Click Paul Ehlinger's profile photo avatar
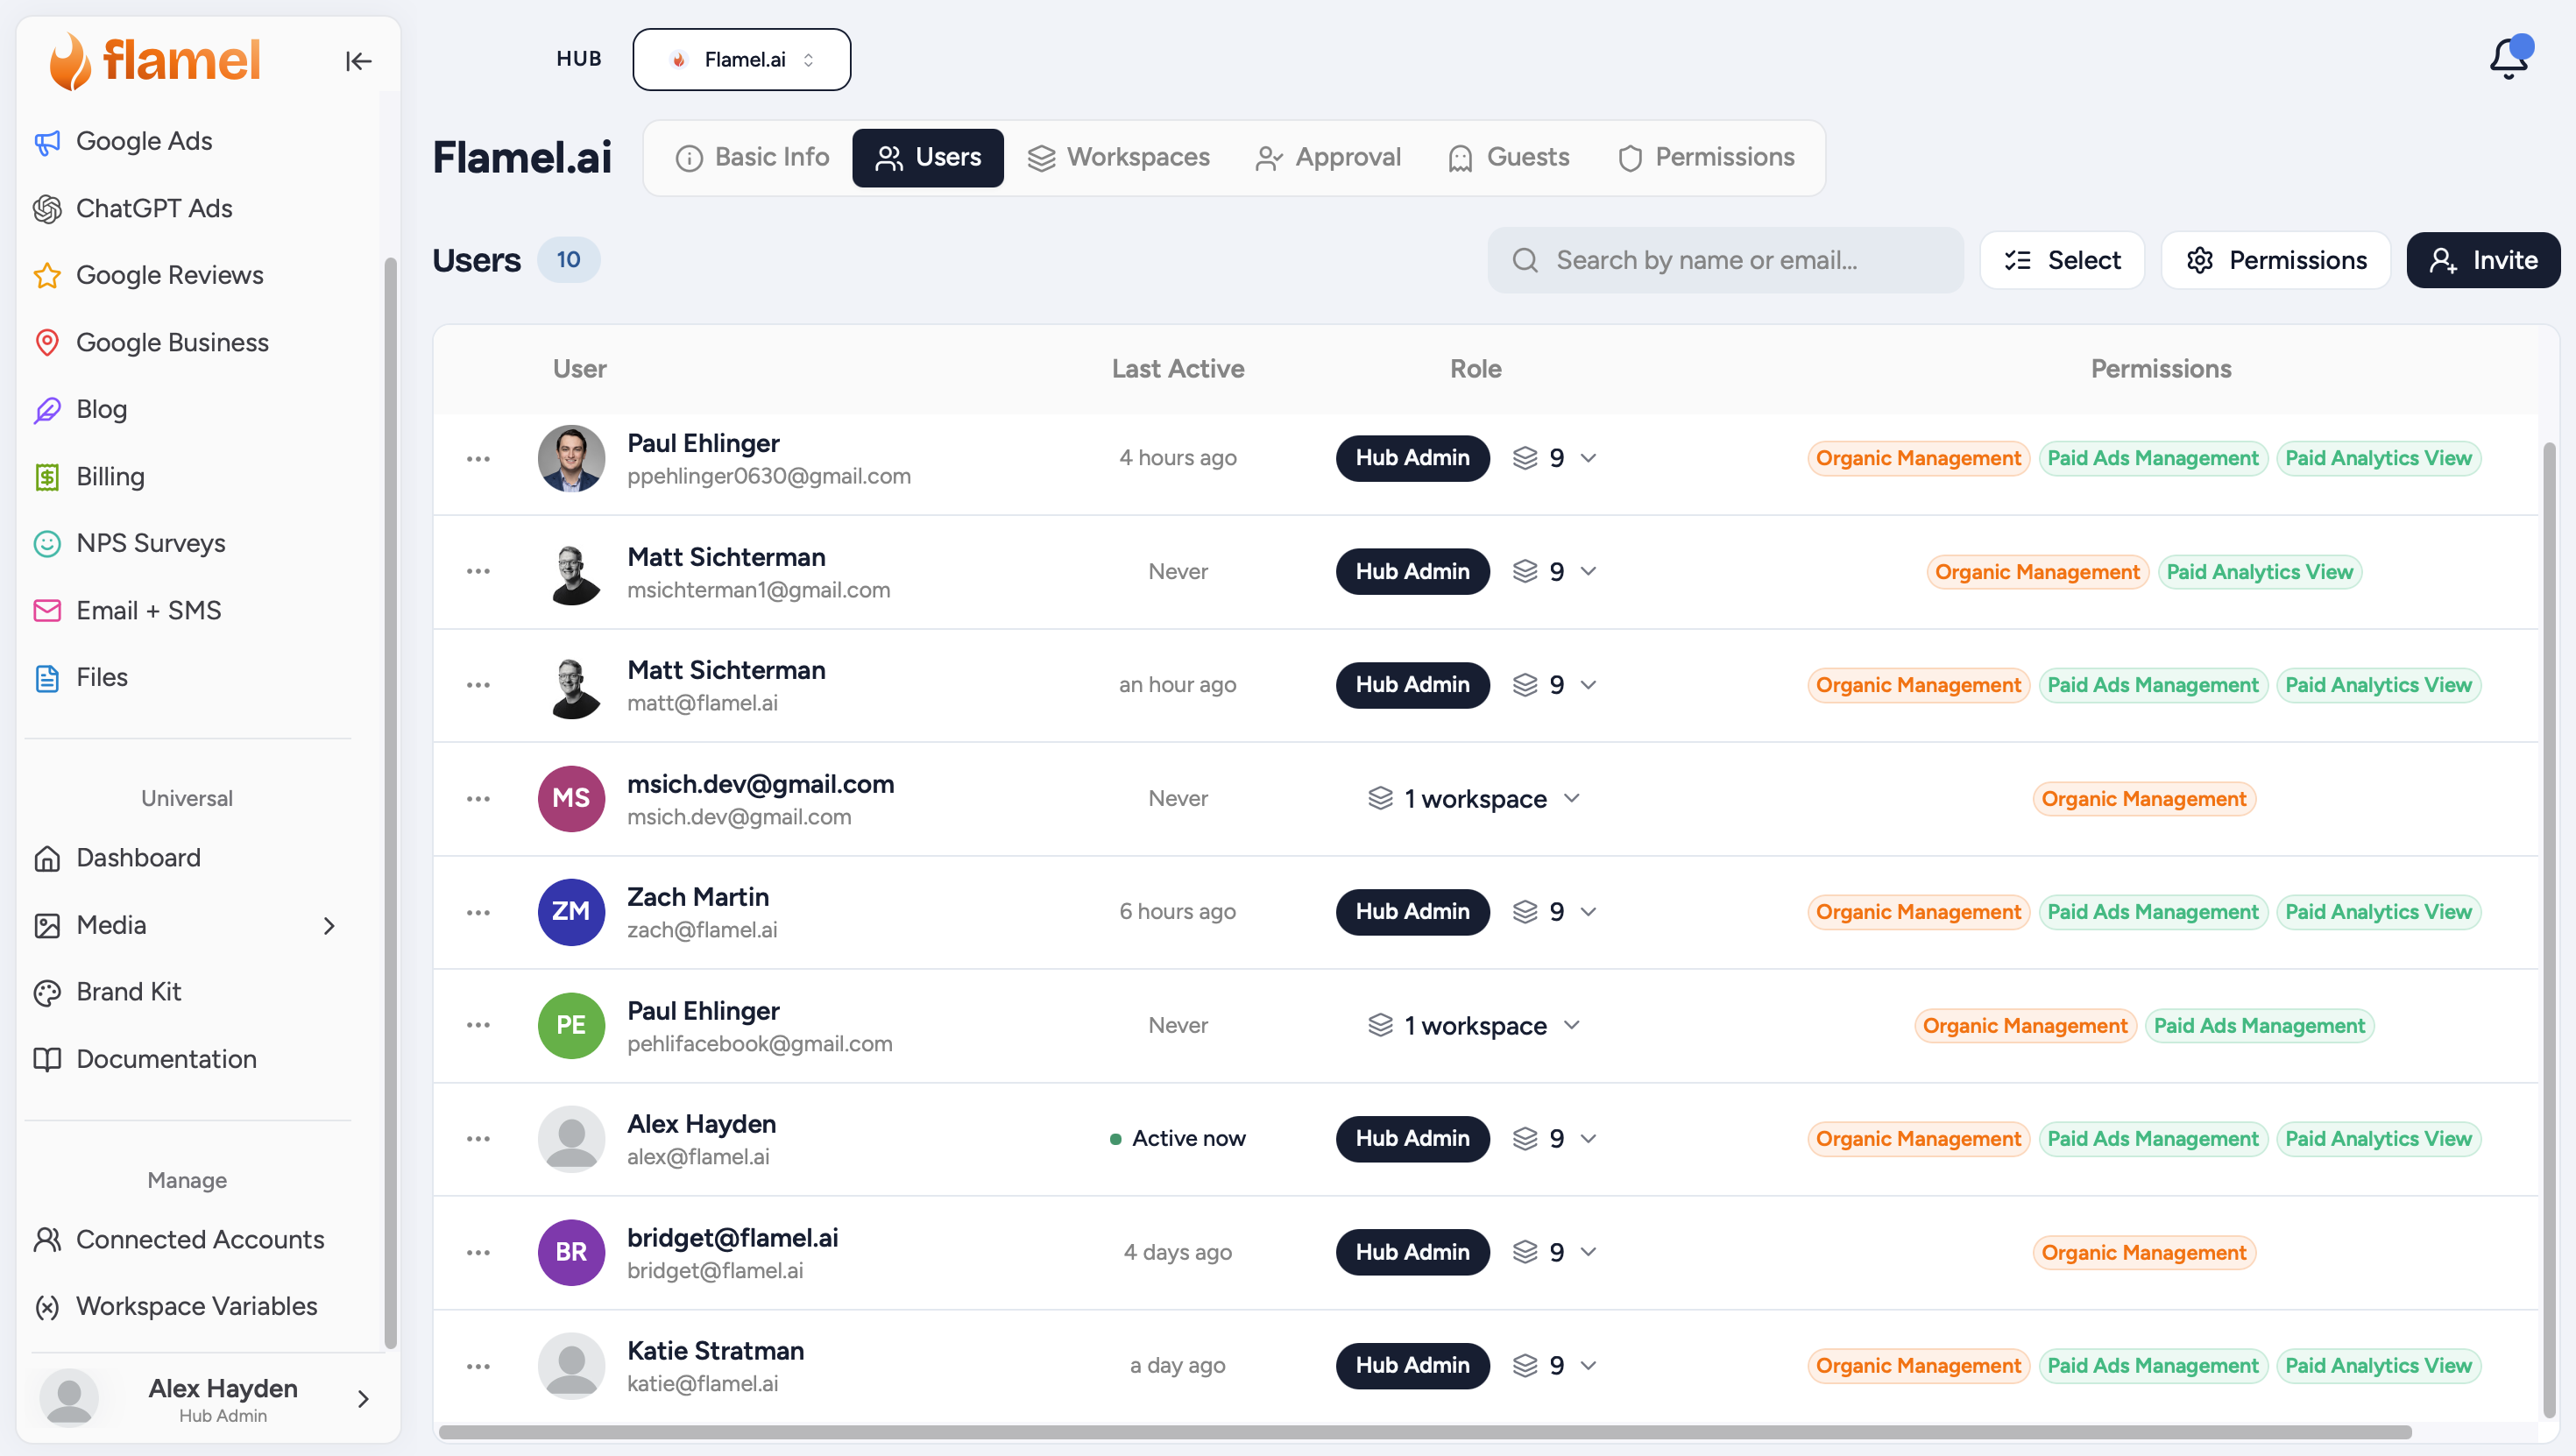The height and width of the screenshot is (1456, 2576). [x=571, y=459]
